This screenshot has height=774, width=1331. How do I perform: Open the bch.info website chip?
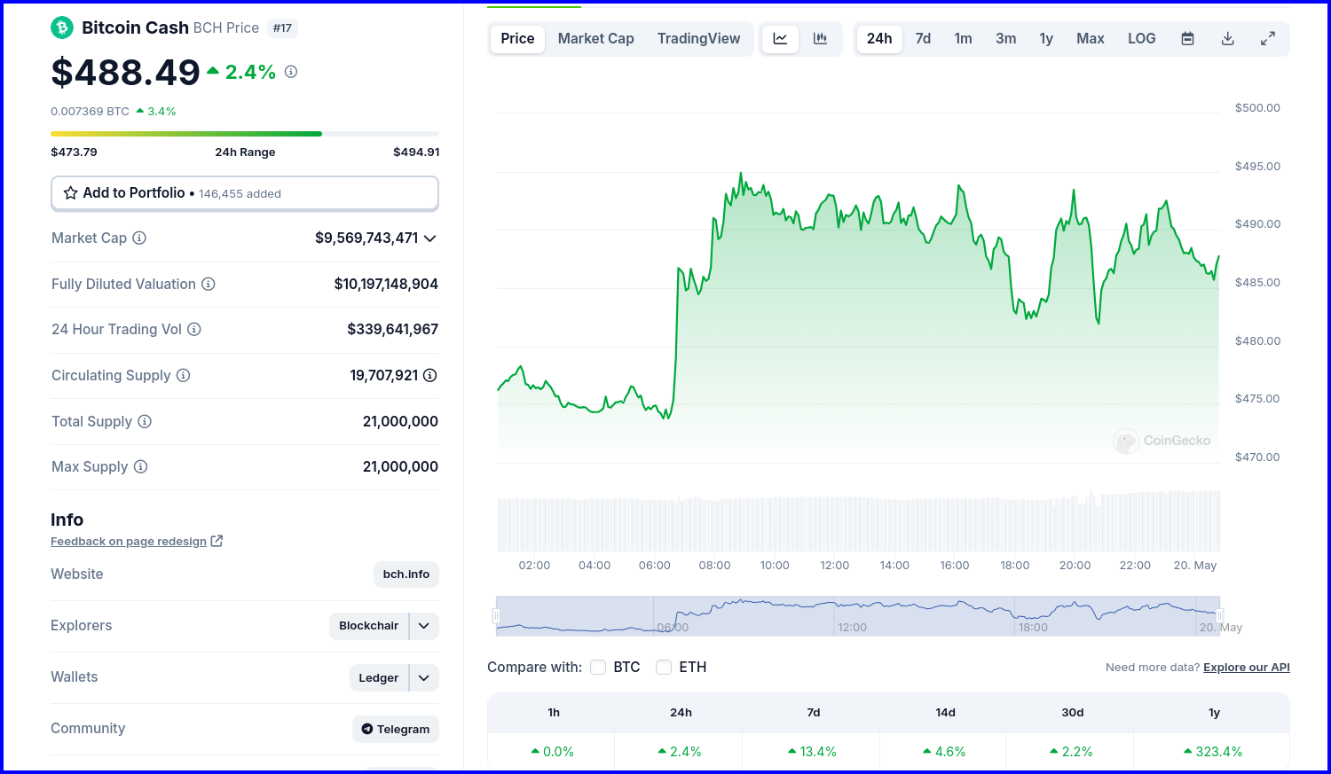click(406, 575)
